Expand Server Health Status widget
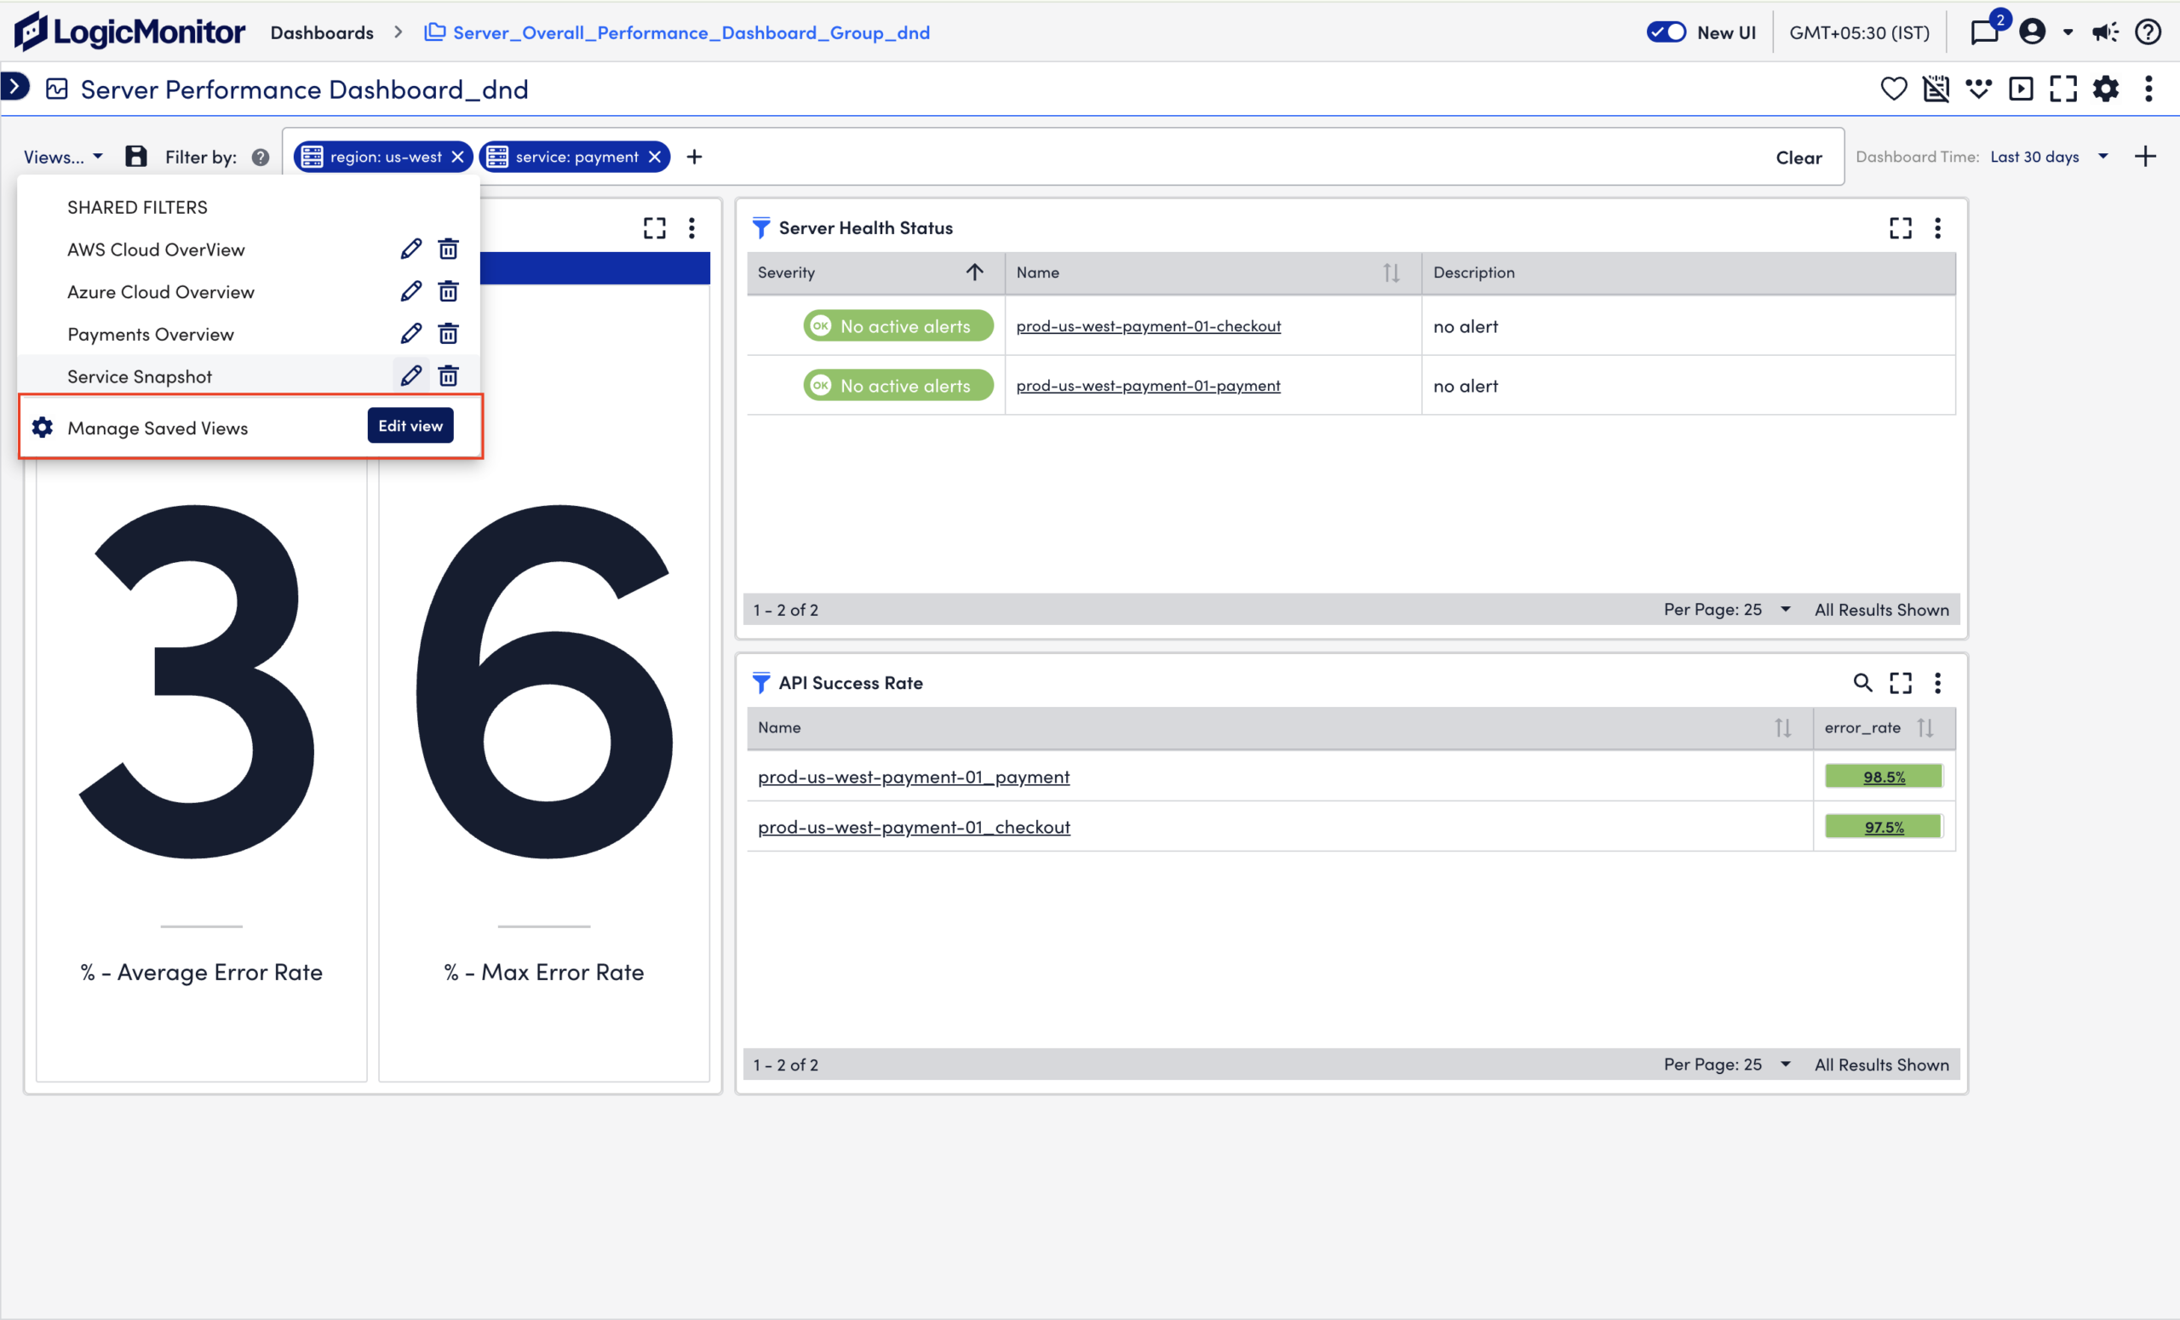Image resolution: width=2180 pixels, height=1320 pixels. coord(1901,228)
